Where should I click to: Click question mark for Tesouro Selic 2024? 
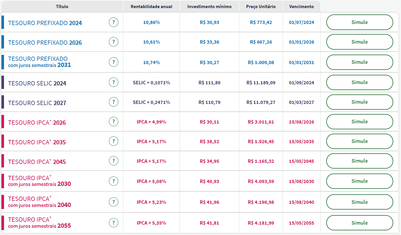pos(114,83)
